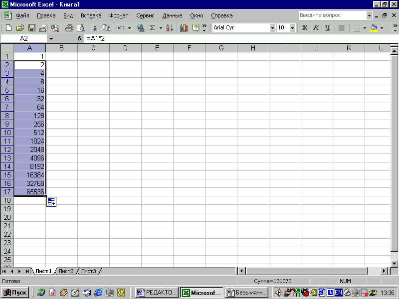Open the fill color dropdown arrow
The width and height of the screenshot is (399, 299).
click(382, 28)
